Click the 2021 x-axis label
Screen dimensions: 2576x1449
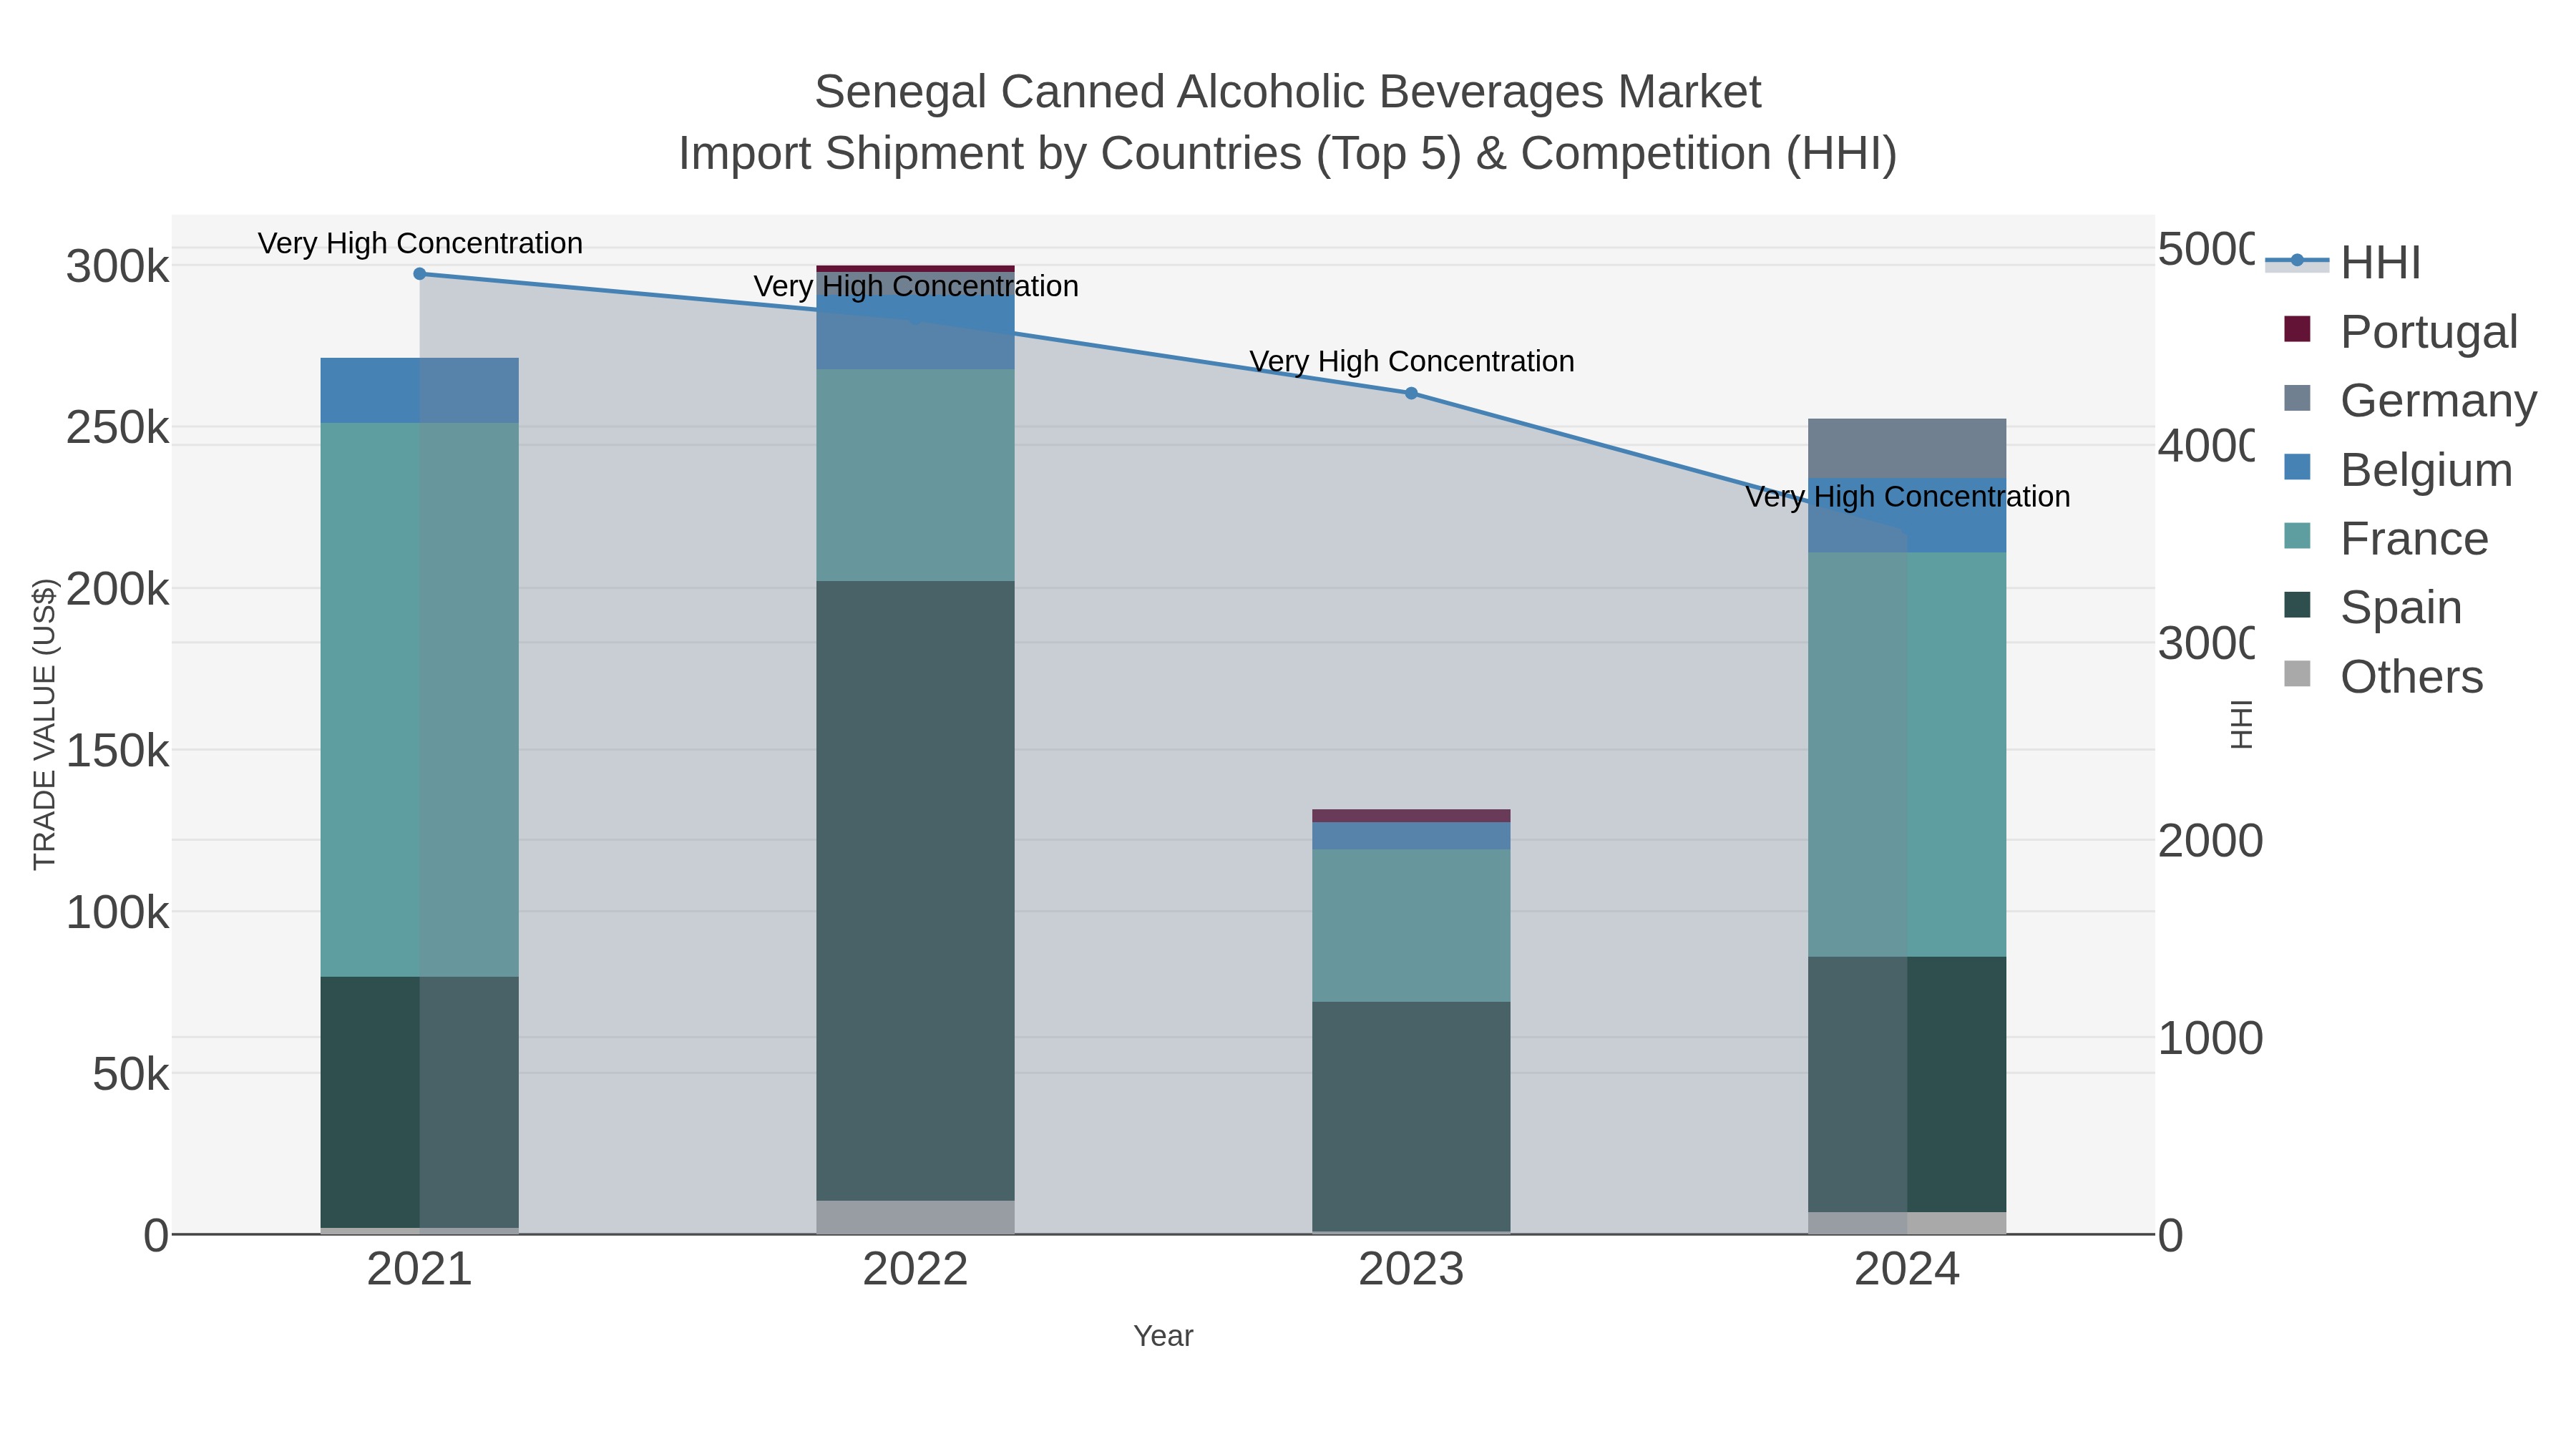click(x=420, y=1270)
